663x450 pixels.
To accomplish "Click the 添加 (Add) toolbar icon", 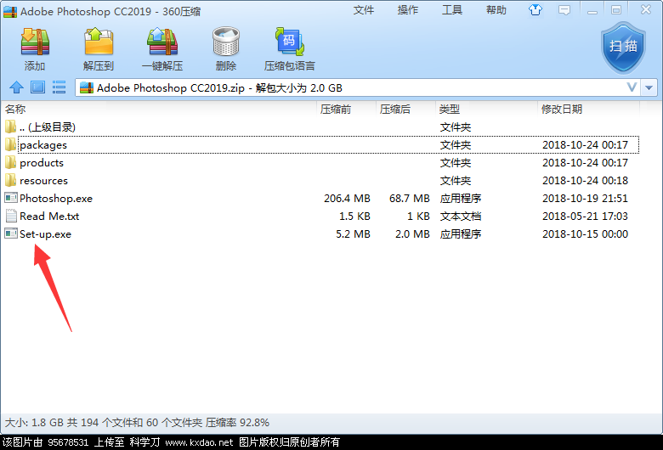I will (35, 42).
